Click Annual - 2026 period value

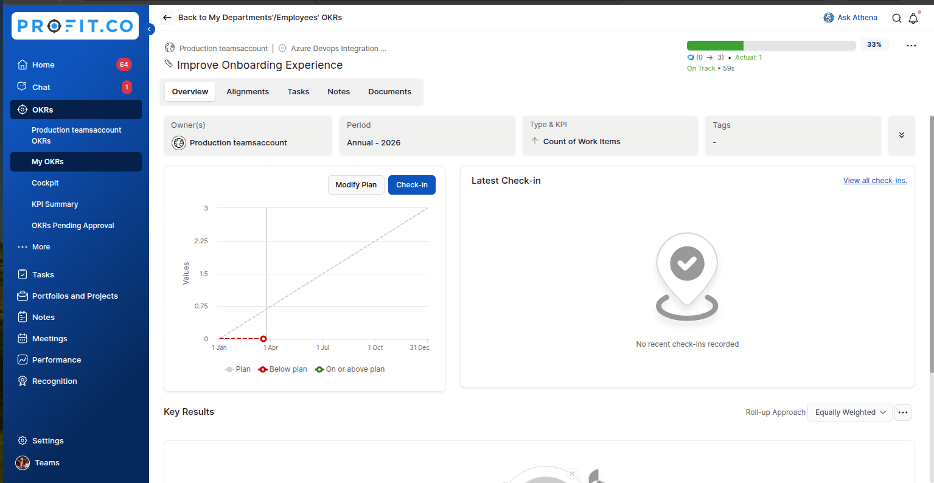click(x=374, y=143)
